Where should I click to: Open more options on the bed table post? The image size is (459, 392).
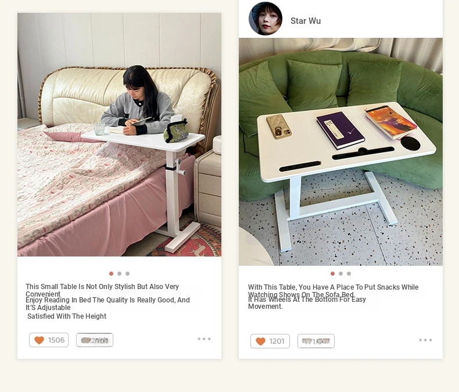coord(204,339)
